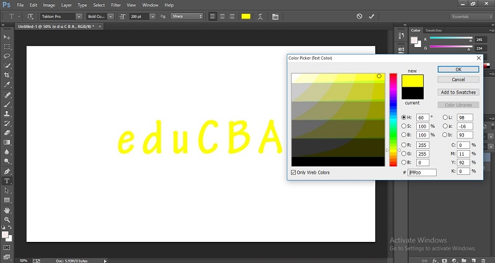495x263 pixels.
Task: Toggle Quick Mask mode icon
Action: [7, 247]
